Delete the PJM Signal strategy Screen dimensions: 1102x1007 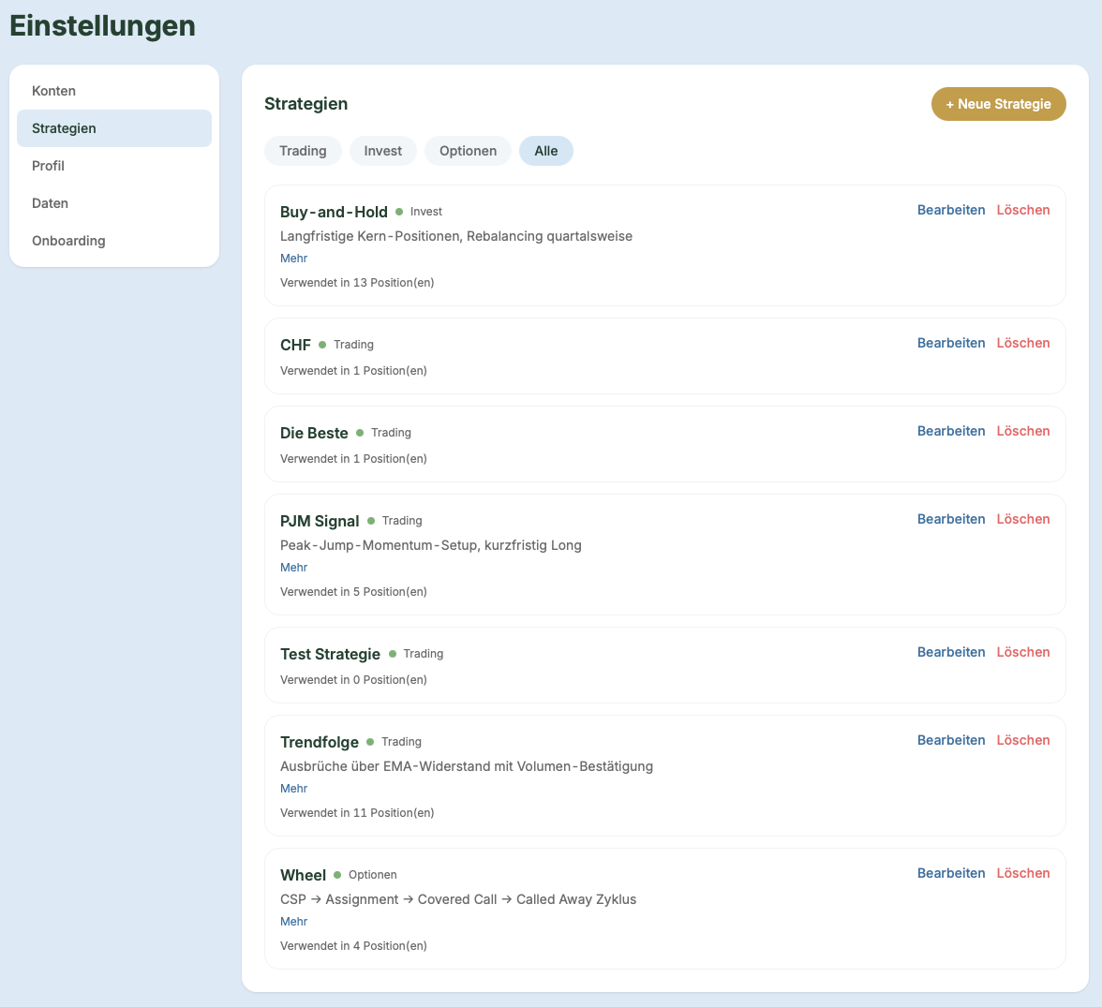tap(1023, 519)
